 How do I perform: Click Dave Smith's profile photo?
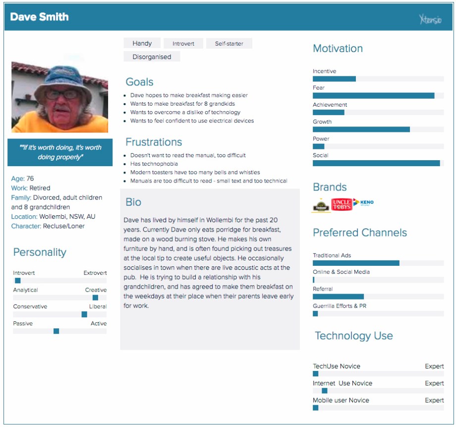59,97
